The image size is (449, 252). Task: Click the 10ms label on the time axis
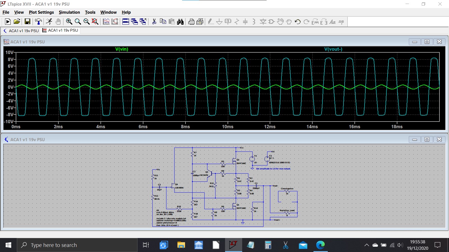[x=228, y=127]
